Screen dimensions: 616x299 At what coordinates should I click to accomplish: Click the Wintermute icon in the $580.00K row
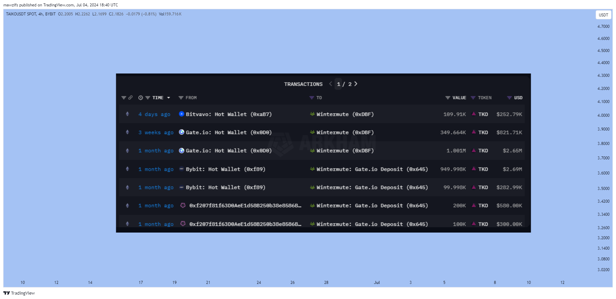click(312, 205)
